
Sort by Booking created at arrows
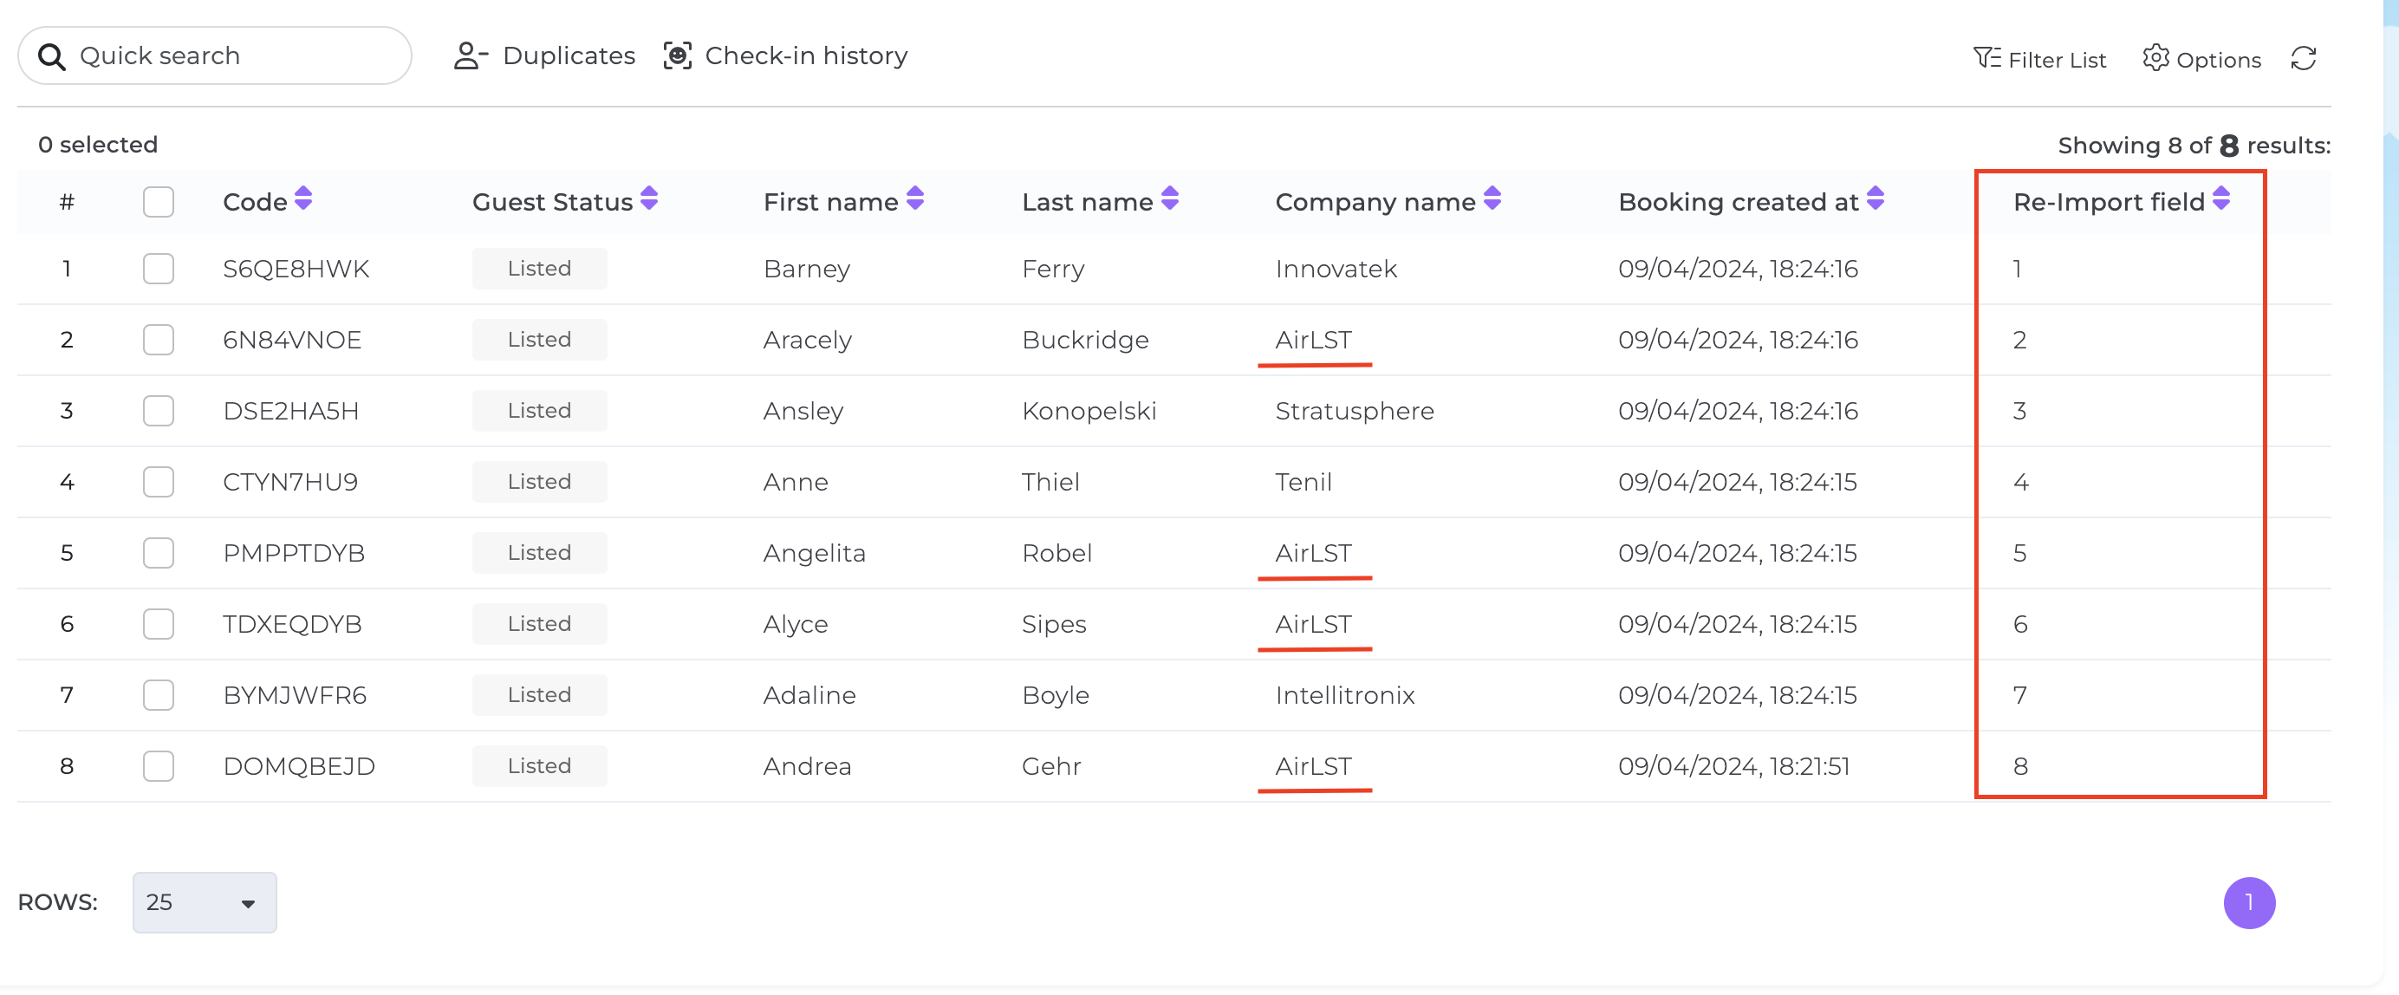[x=1876, y=198]
